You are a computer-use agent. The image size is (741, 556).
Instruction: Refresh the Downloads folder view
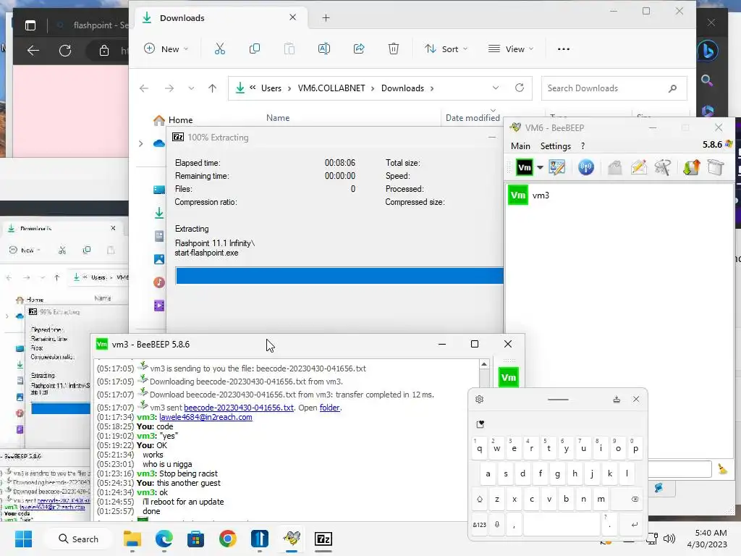pos(520,88)
